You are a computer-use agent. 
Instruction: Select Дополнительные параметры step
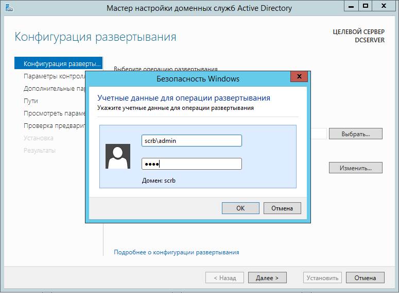coord(54,89)
